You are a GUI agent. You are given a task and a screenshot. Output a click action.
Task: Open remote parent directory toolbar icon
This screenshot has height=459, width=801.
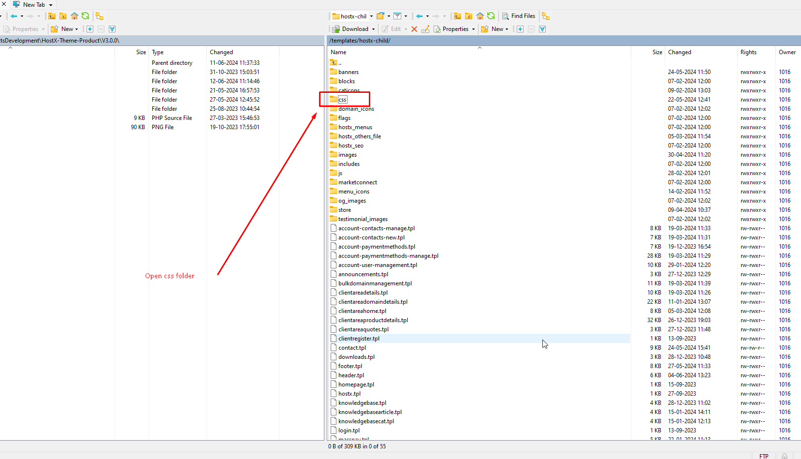[457, 16]
